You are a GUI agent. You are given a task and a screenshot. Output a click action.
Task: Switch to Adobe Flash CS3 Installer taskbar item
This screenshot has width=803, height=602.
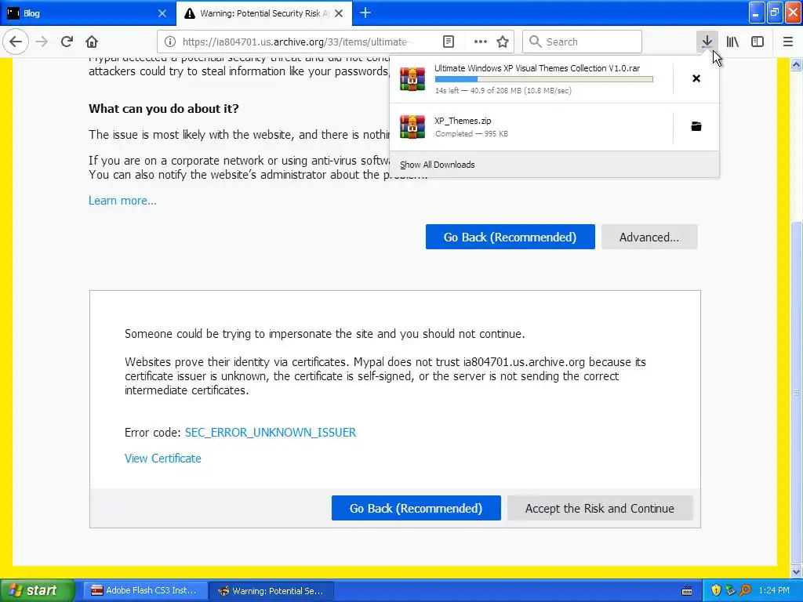(145, 590)
